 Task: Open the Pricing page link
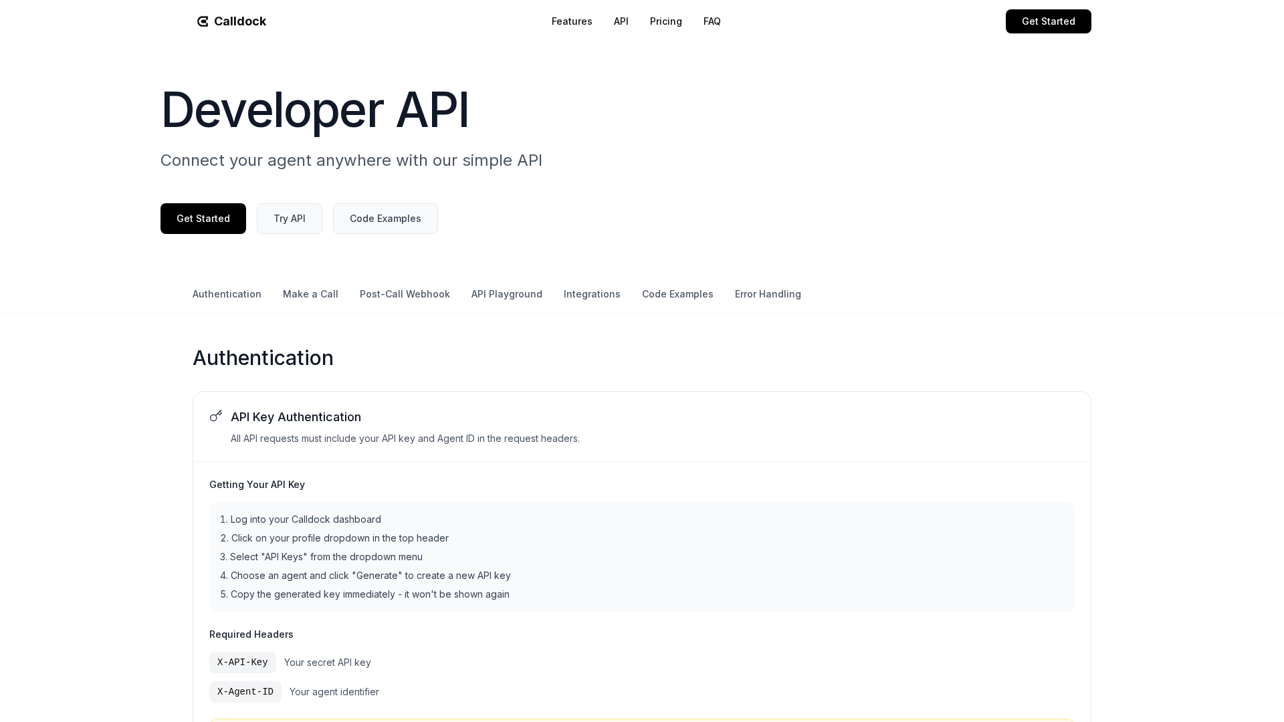tap(665, 21)
